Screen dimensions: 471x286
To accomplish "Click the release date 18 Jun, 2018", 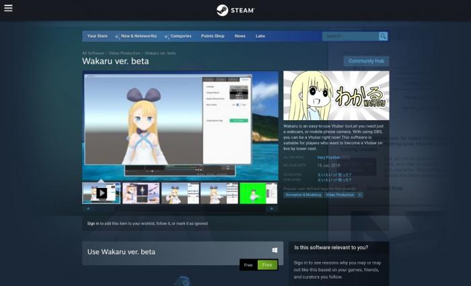I will (328, 165).
